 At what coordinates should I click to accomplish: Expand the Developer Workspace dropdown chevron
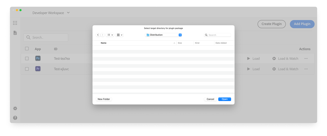(68, 13)
